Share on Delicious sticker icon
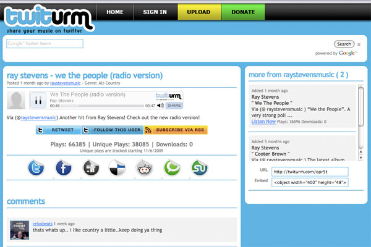This screenshot has height=247, width=371. pos(117,168)
